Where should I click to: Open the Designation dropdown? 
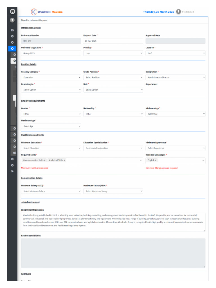pyautogui.click(x=175, y=78)
